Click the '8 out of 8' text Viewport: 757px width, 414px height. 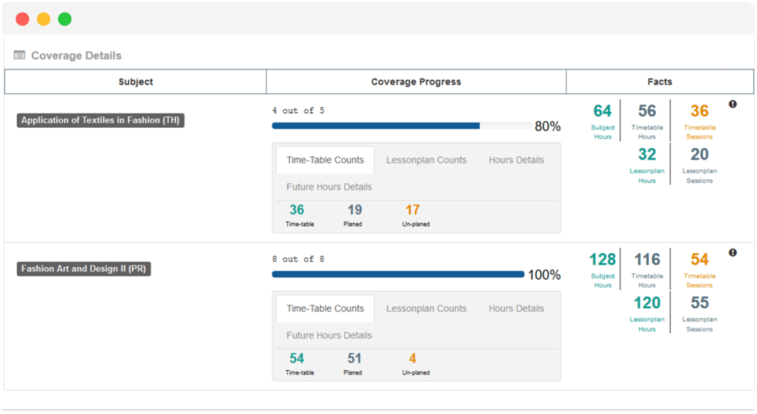[x=298, y=259]
